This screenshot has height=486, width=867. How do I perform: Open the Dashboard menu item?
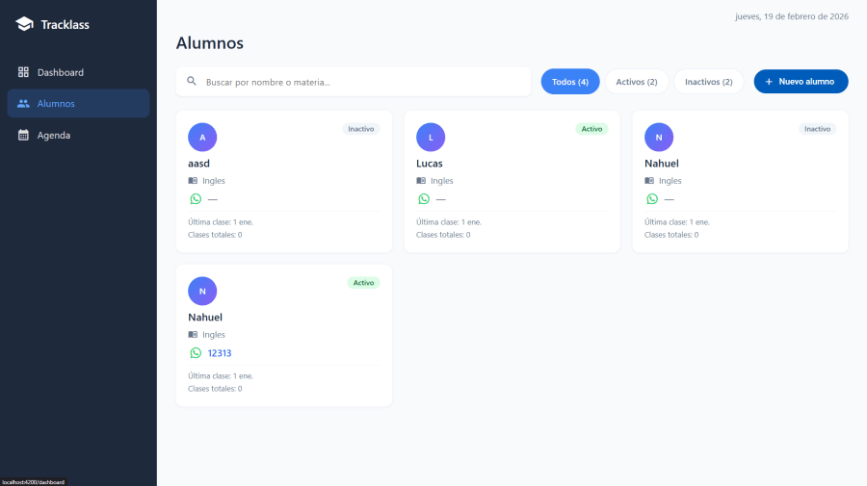point(79,72)
